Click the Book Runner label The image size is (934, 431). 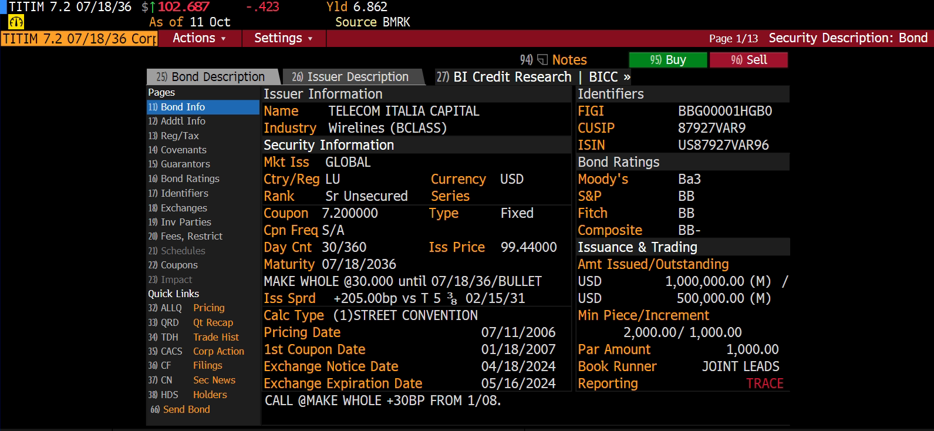pos(617,366)
